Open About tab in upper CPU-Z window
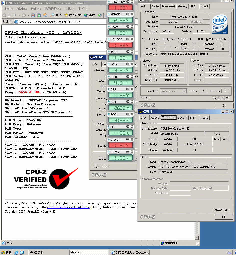Viewport: 236px width, 255px height. coord(204,6)
